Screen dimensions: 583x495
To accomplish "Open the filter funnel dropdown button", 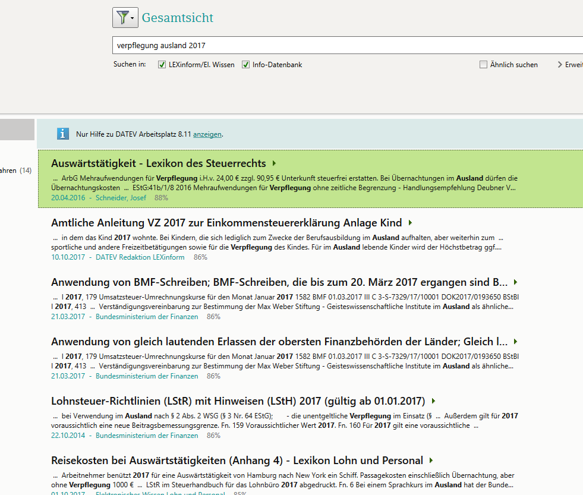I will pyautogui.click(x=125, y=18).
